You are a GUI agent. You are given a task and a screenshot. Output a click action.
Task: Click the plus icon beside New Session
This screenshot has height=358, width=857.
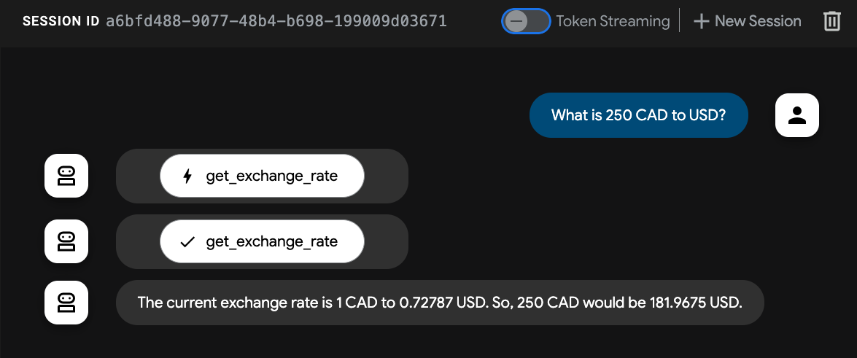pos(701,22)
